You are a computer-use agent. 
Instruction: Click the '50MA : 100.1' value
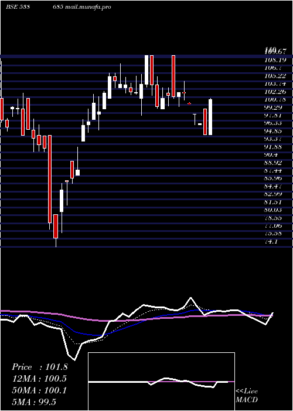click(x=39, y=390)
